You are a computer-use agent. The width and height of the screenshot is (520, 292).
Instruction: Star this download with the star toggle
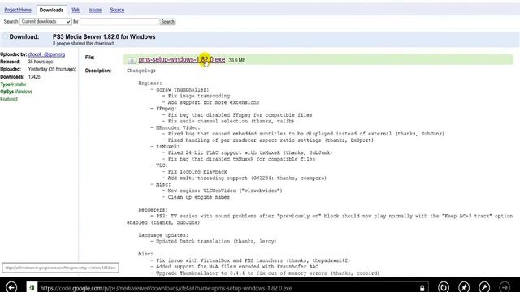tap(5, 36)
